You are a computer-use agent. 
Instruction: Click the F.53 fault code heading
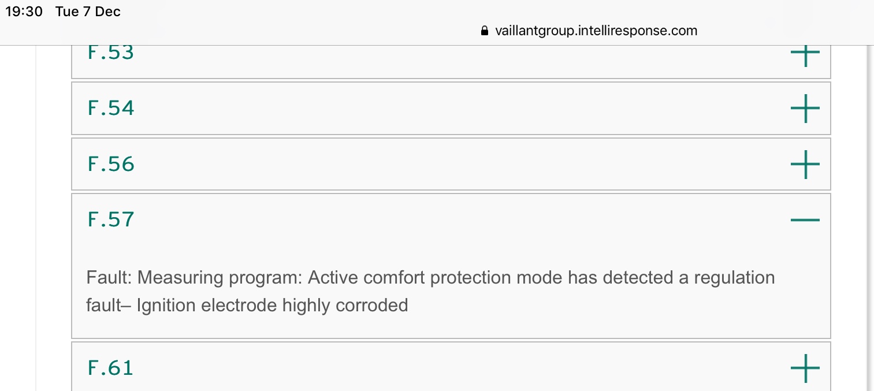[x=111, y=53]
